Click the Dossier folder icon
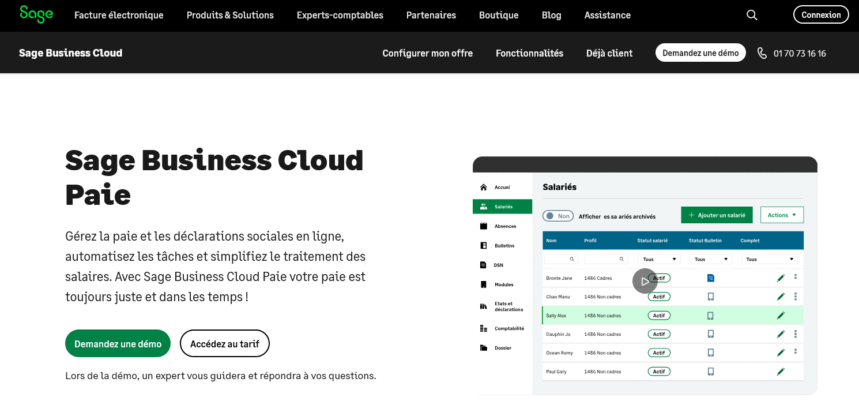The height and width of the screenshot is (412, 859). 484,348
